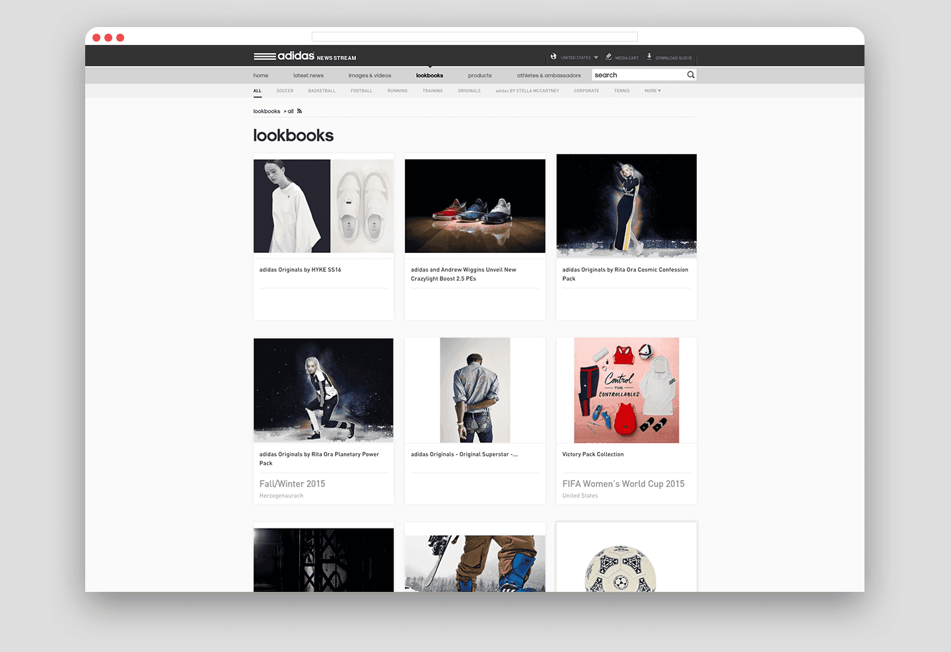The image size is (951, 652).
Task: Click the browser address bar
Action: [x=474, y=37]
